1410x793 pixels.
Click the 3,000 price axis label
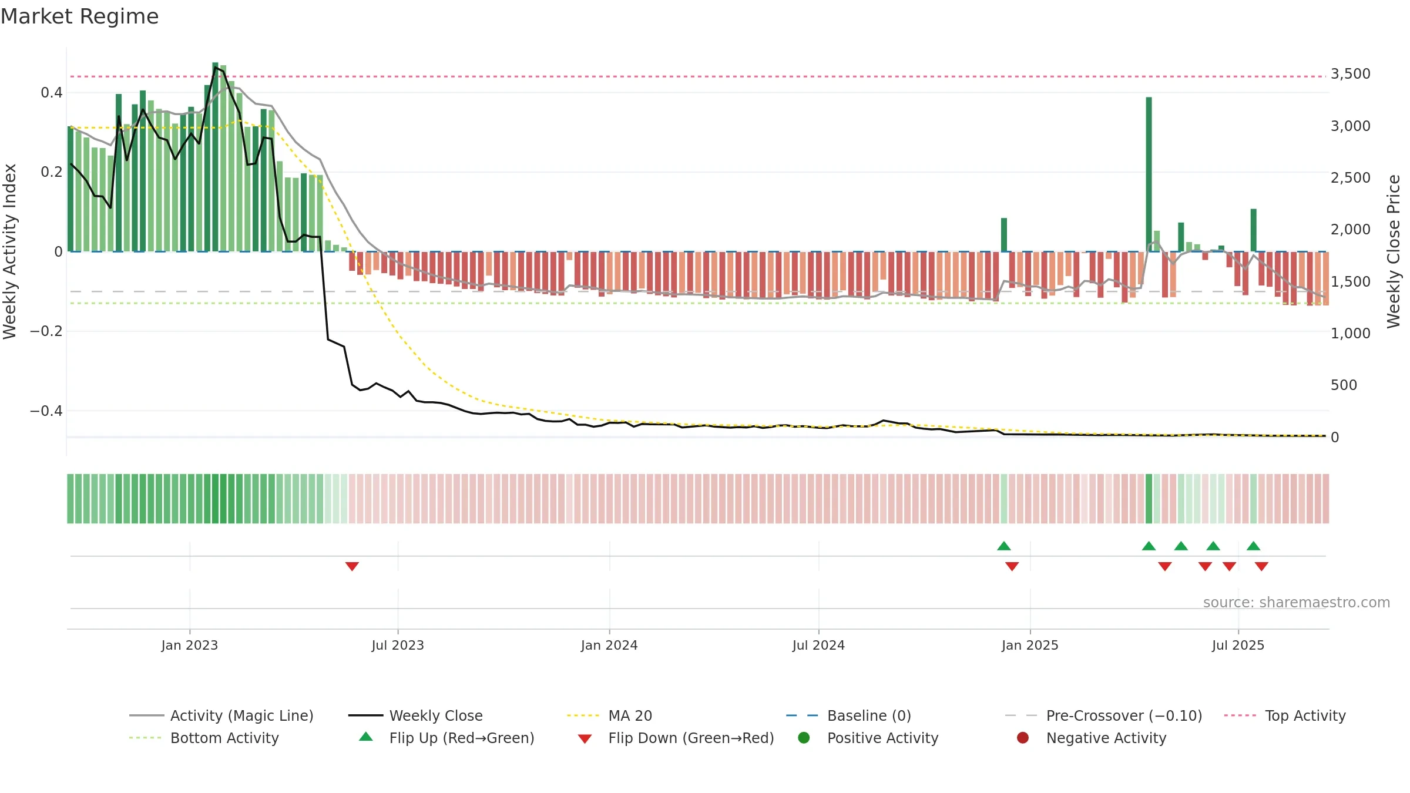(1351, 126)
